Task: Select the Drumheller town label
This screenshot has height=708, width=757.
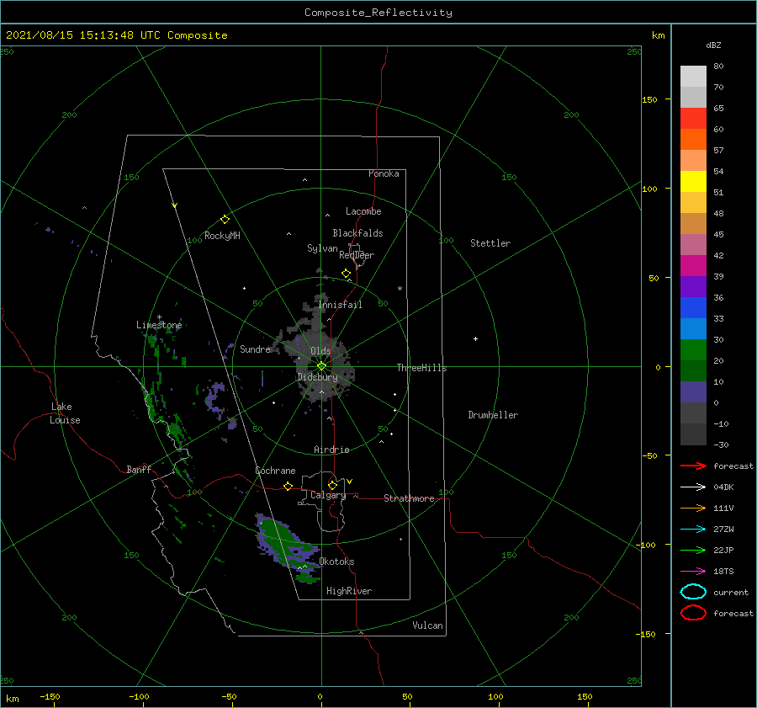Action: [493, 415]
